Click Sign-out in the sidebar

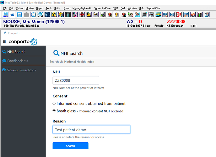[21, 70]
